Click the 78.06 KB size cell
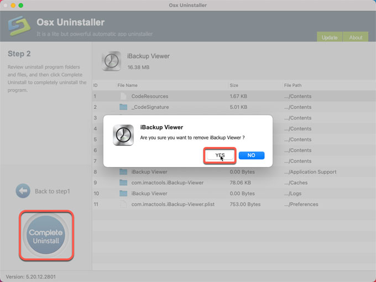This screenshot has width=376, height=282. click(241, 182)
